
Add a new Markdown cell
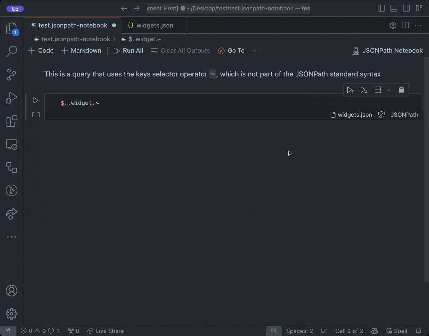[x=81, y=51]
